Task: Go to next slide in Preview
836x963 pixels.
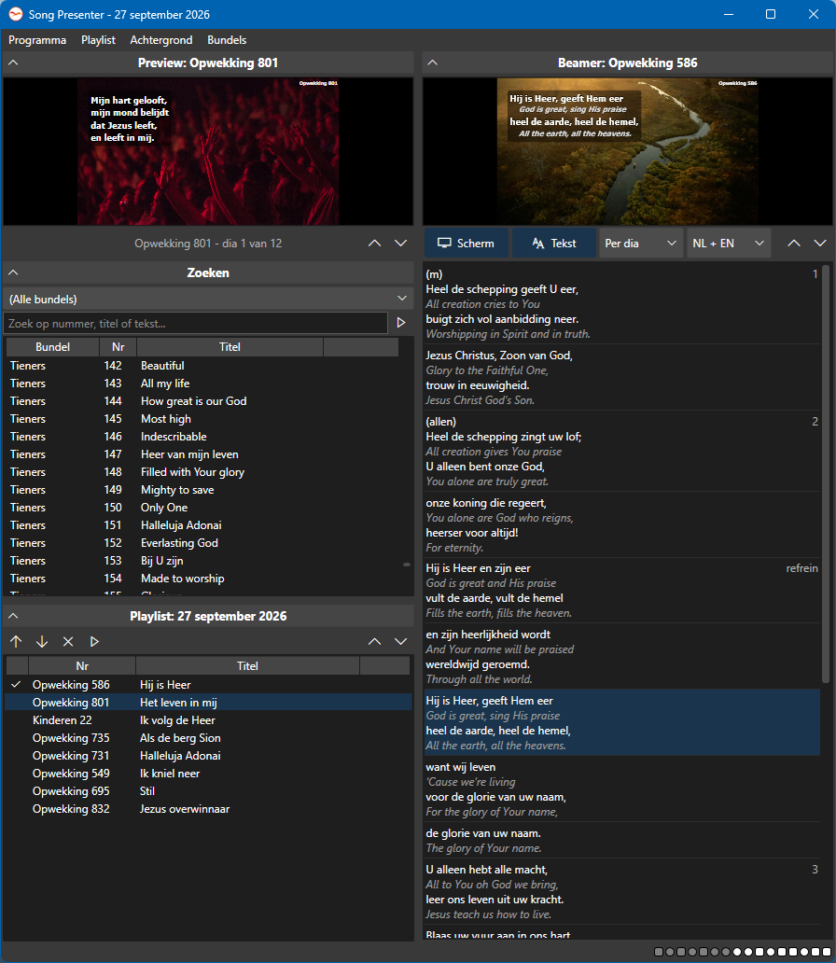Action: [400, 244]
